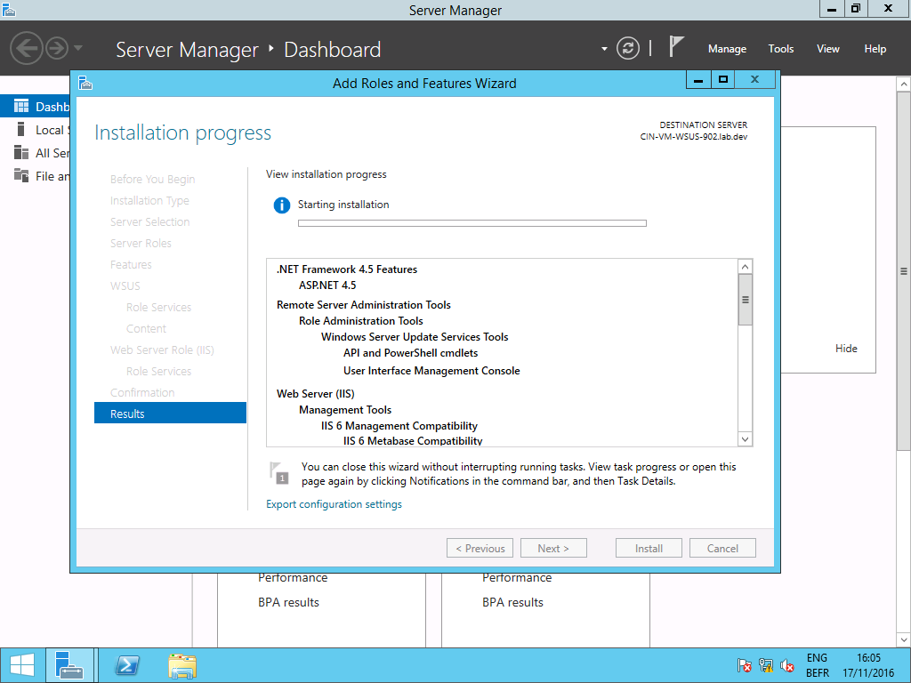This screenshot has width=911, height=683.
Task: Open the View menu
Action: (x=828, y=49)
